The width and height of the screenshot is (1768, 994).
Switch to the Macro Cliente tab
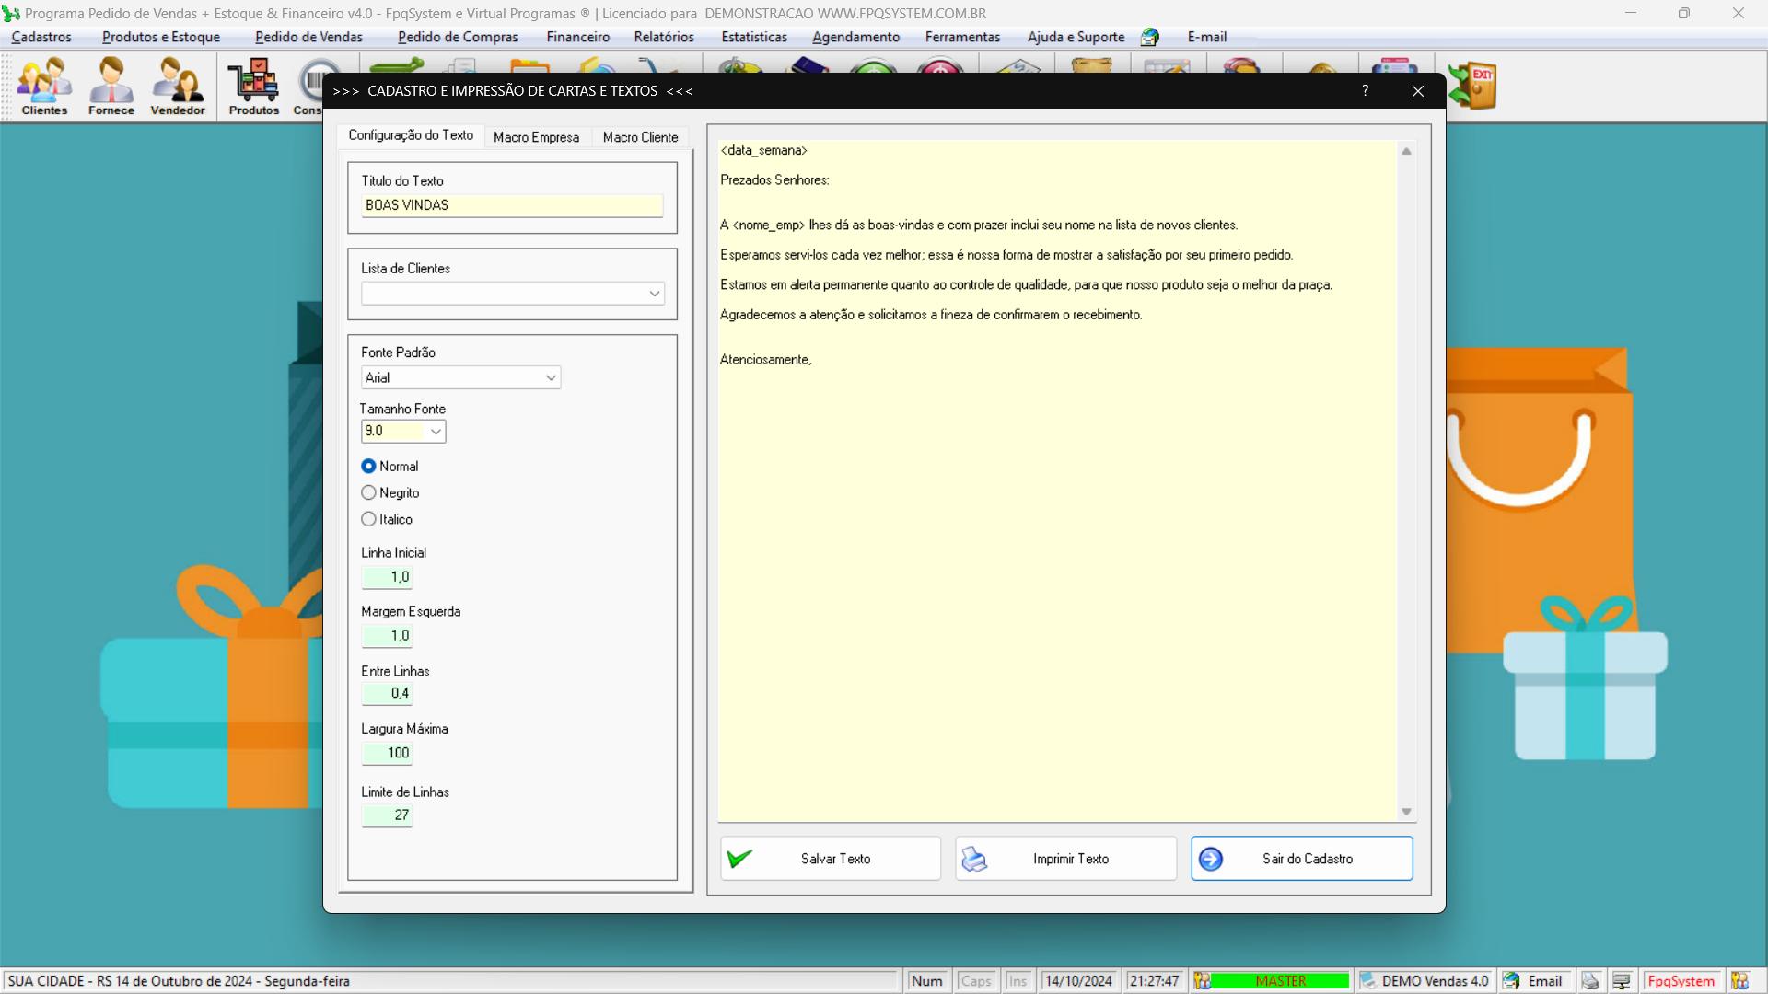(640, 136)
